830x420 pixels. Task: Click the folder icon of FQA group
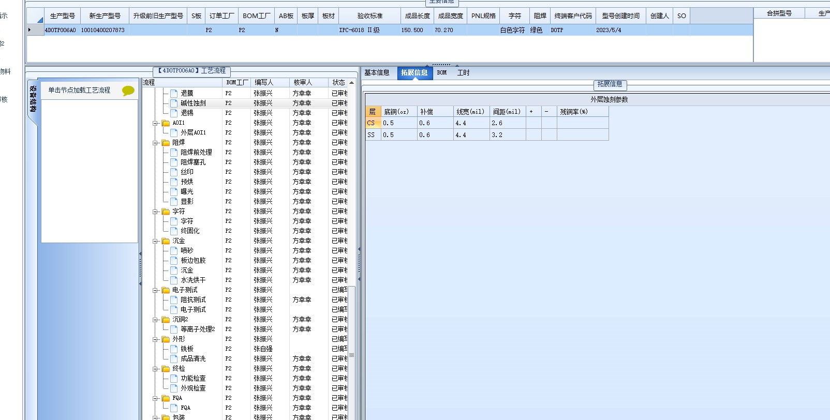click(166, 398)
